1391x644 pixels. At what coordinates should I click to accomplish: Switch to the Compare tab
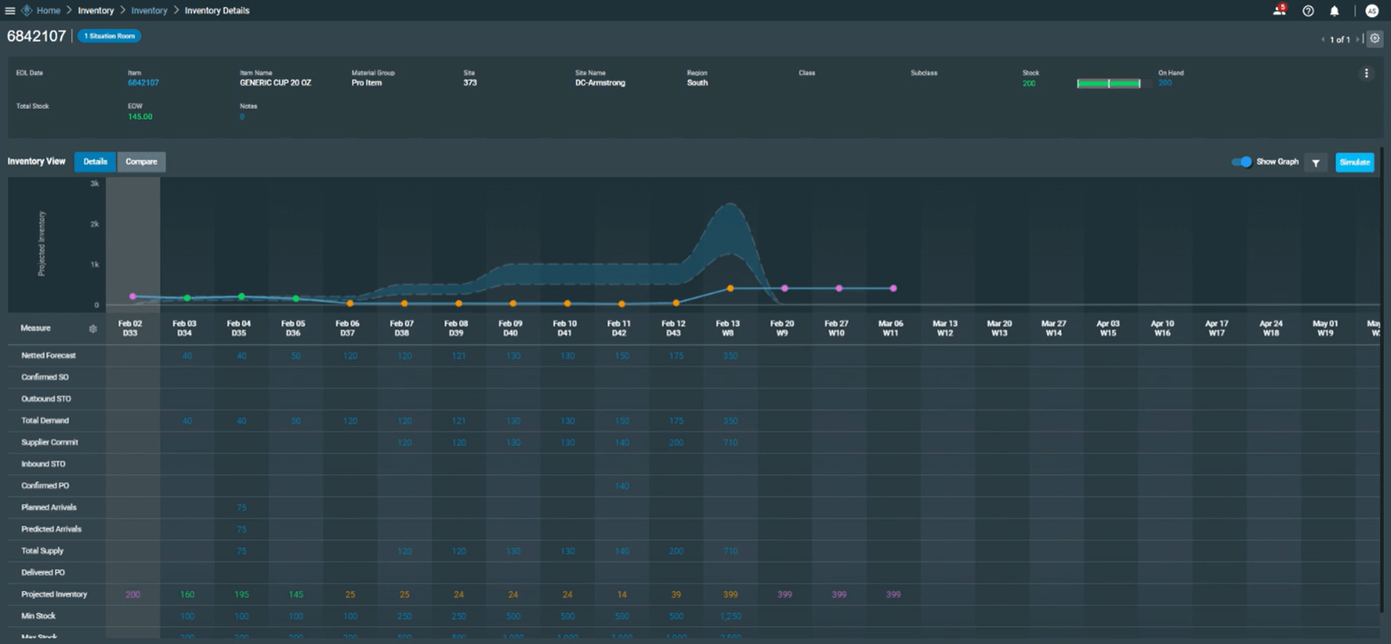point(141,162)
